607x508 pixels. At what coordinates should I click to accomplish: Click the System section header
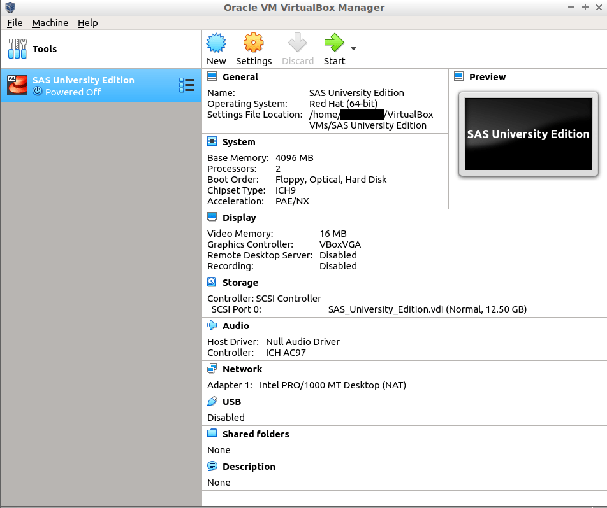(x=238, y=142)
